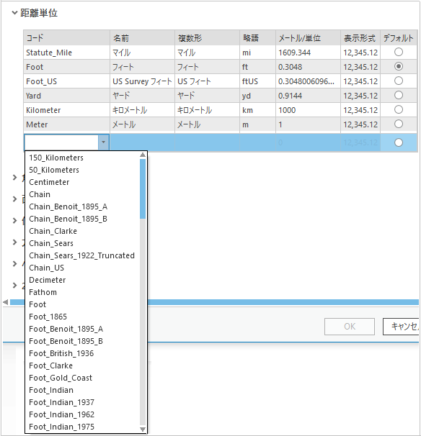Click the empty code input field
Image resolution: width=421 pixels, height=436 pixels.
tap(61, 142)
